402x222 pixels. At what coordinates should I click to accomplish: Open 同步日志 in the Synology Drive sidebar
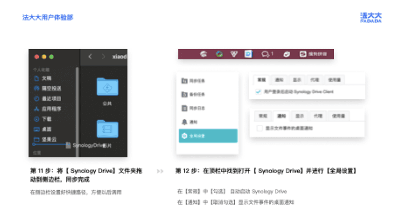coord(193,108)
